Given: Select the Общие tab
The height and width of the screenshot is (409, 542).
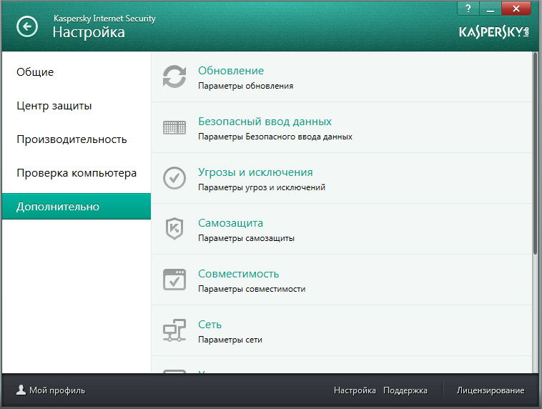Looking at the screenshot, I should [77, 72].
